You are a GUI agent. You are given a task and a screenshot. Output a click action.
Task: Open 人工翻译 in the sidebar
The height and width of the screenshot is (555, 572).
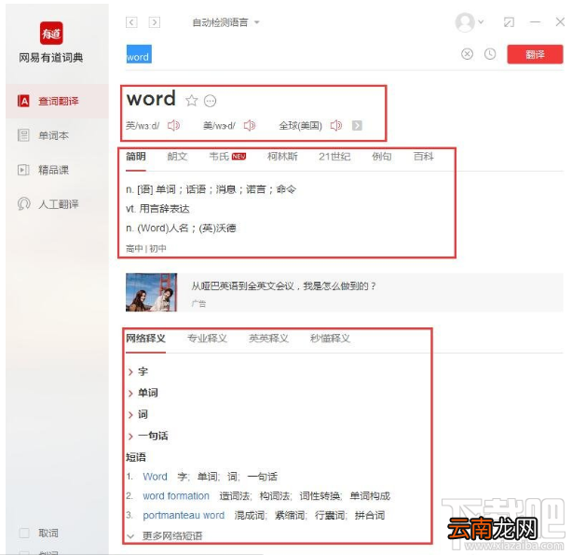tap(57, 204)
